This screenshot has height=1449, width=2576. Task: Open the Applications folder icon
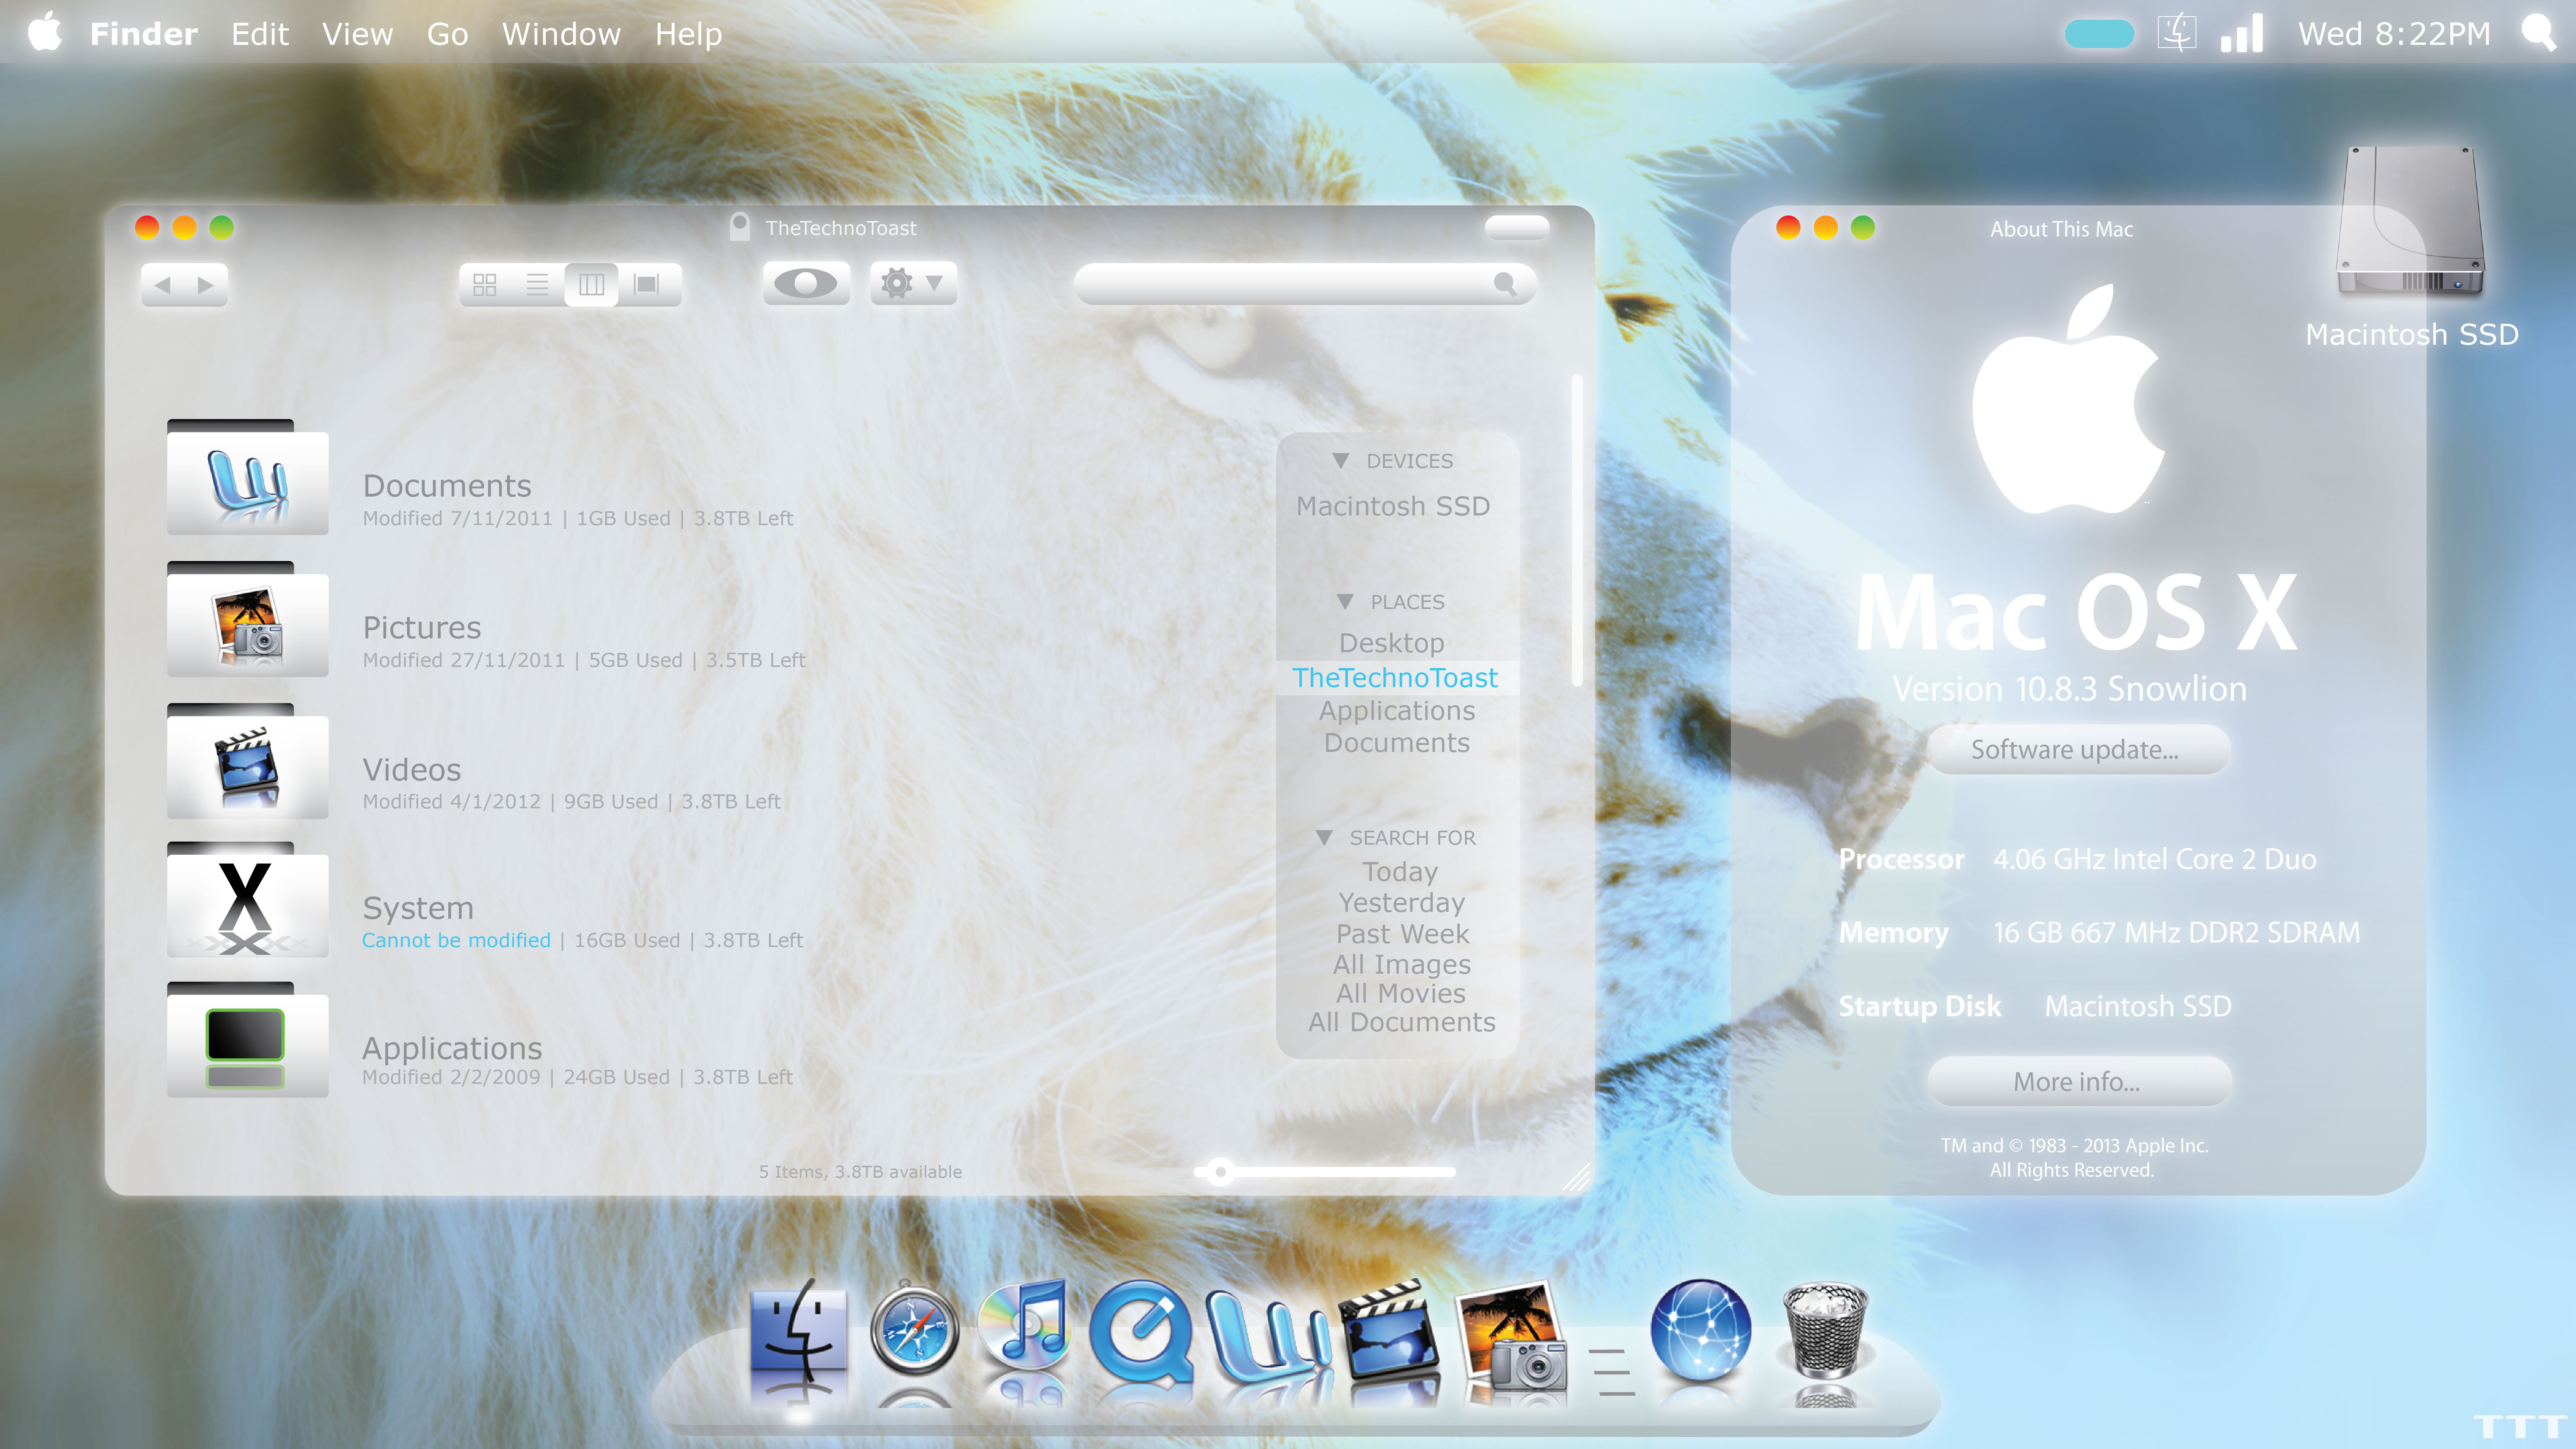248,1040
